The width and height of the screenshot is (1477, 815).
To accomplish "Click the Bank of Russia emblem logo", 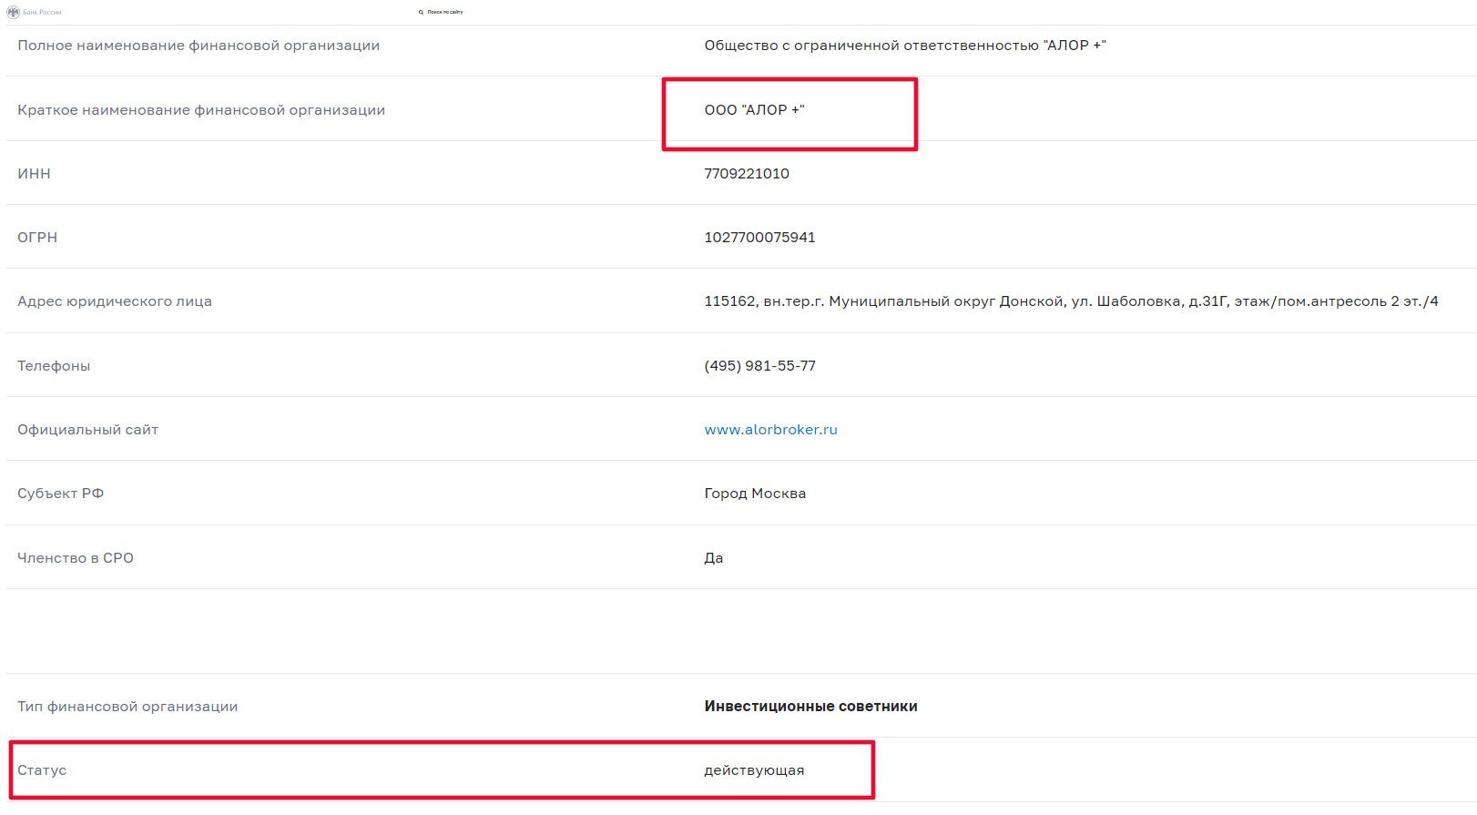I will pyautogui.click(x=13, y=12).
